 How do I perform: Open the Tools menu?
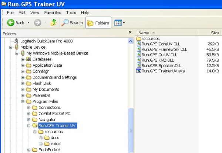71,13
